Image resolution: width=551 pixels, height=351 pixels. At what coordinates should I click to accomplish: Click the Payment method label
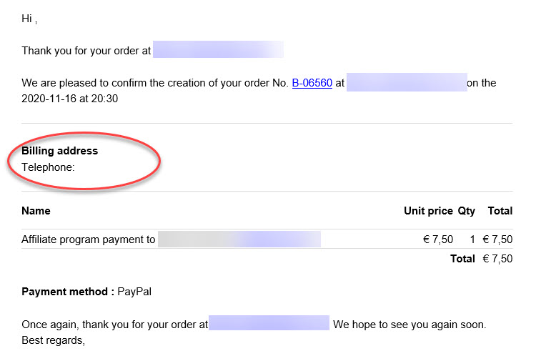(68, 292)
